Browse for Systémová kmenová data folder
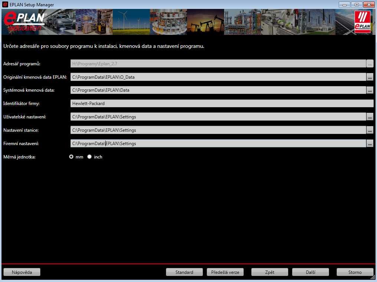Image resolution: width=377 pixels, height=282 pixels. click(x=370, y=90)
